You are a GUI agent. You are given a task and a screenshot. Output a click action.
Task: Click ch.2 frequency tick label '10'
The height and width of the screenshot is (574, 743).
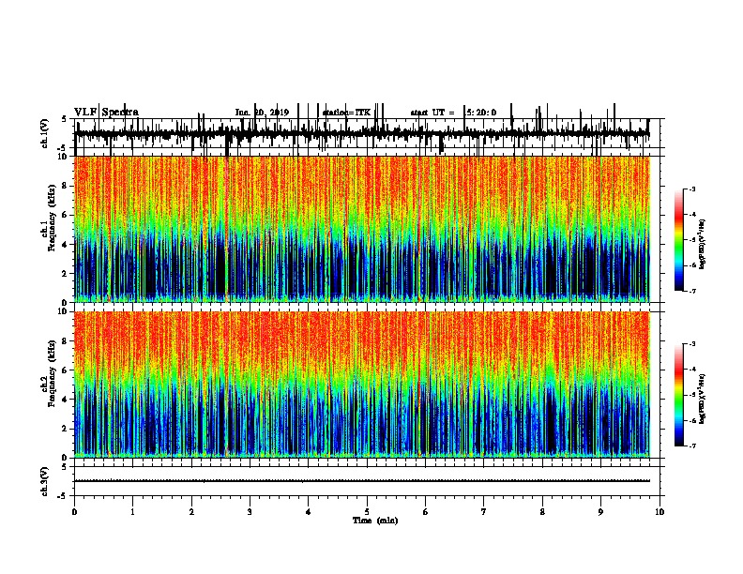[x=63, y=311]
